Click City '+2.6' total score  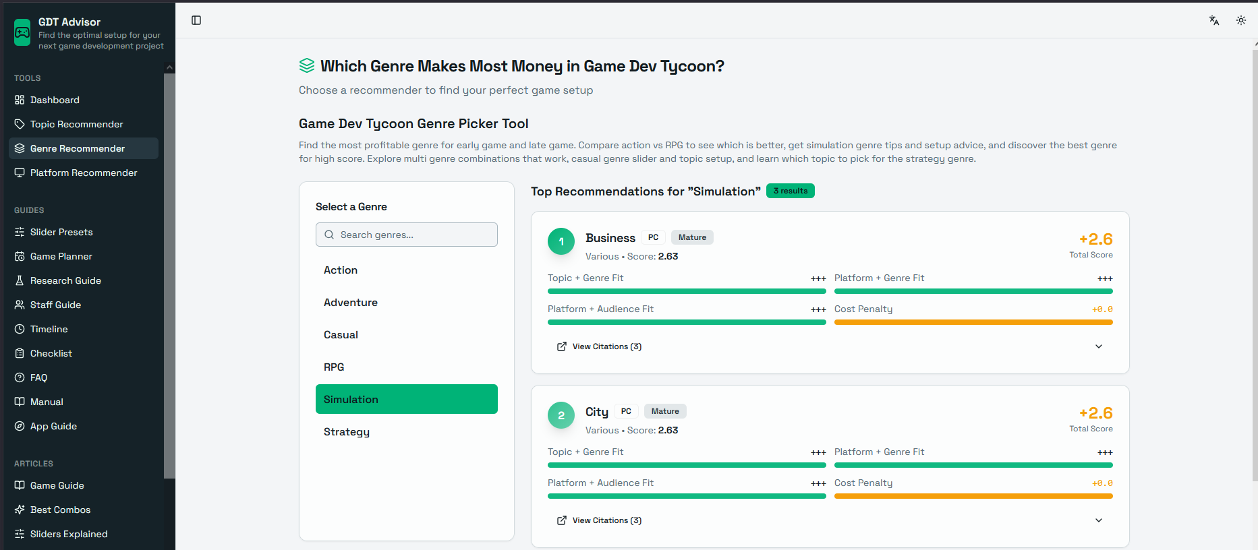point(1096,413)
